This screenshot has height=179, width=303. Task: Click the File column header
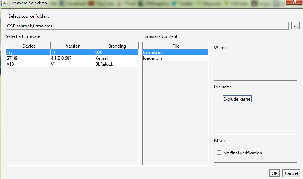175,46
